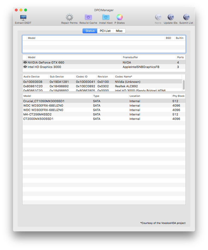The image size is (208, 250).
Task: Select the M4-CT256M4SSD2 drive row
Action: click(104, 114)
